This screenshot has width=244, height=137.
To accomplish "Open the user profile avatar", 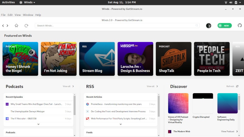I will pos(209,26).
